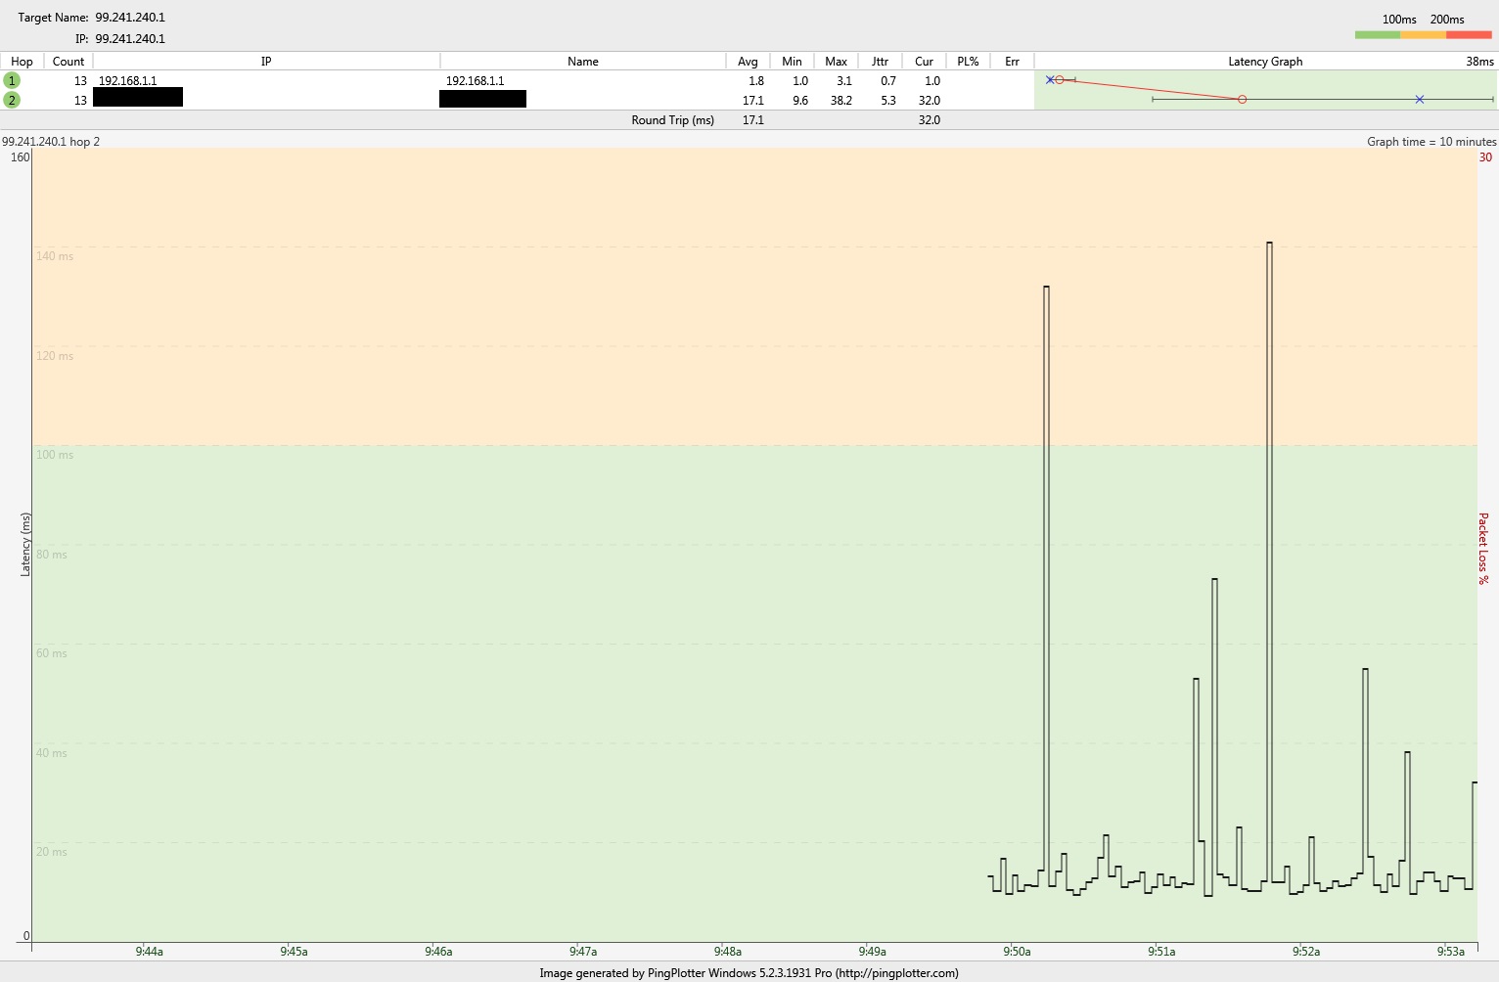Click the pingplotter.com footer text

pyautogui.click(x=749, y=973)
